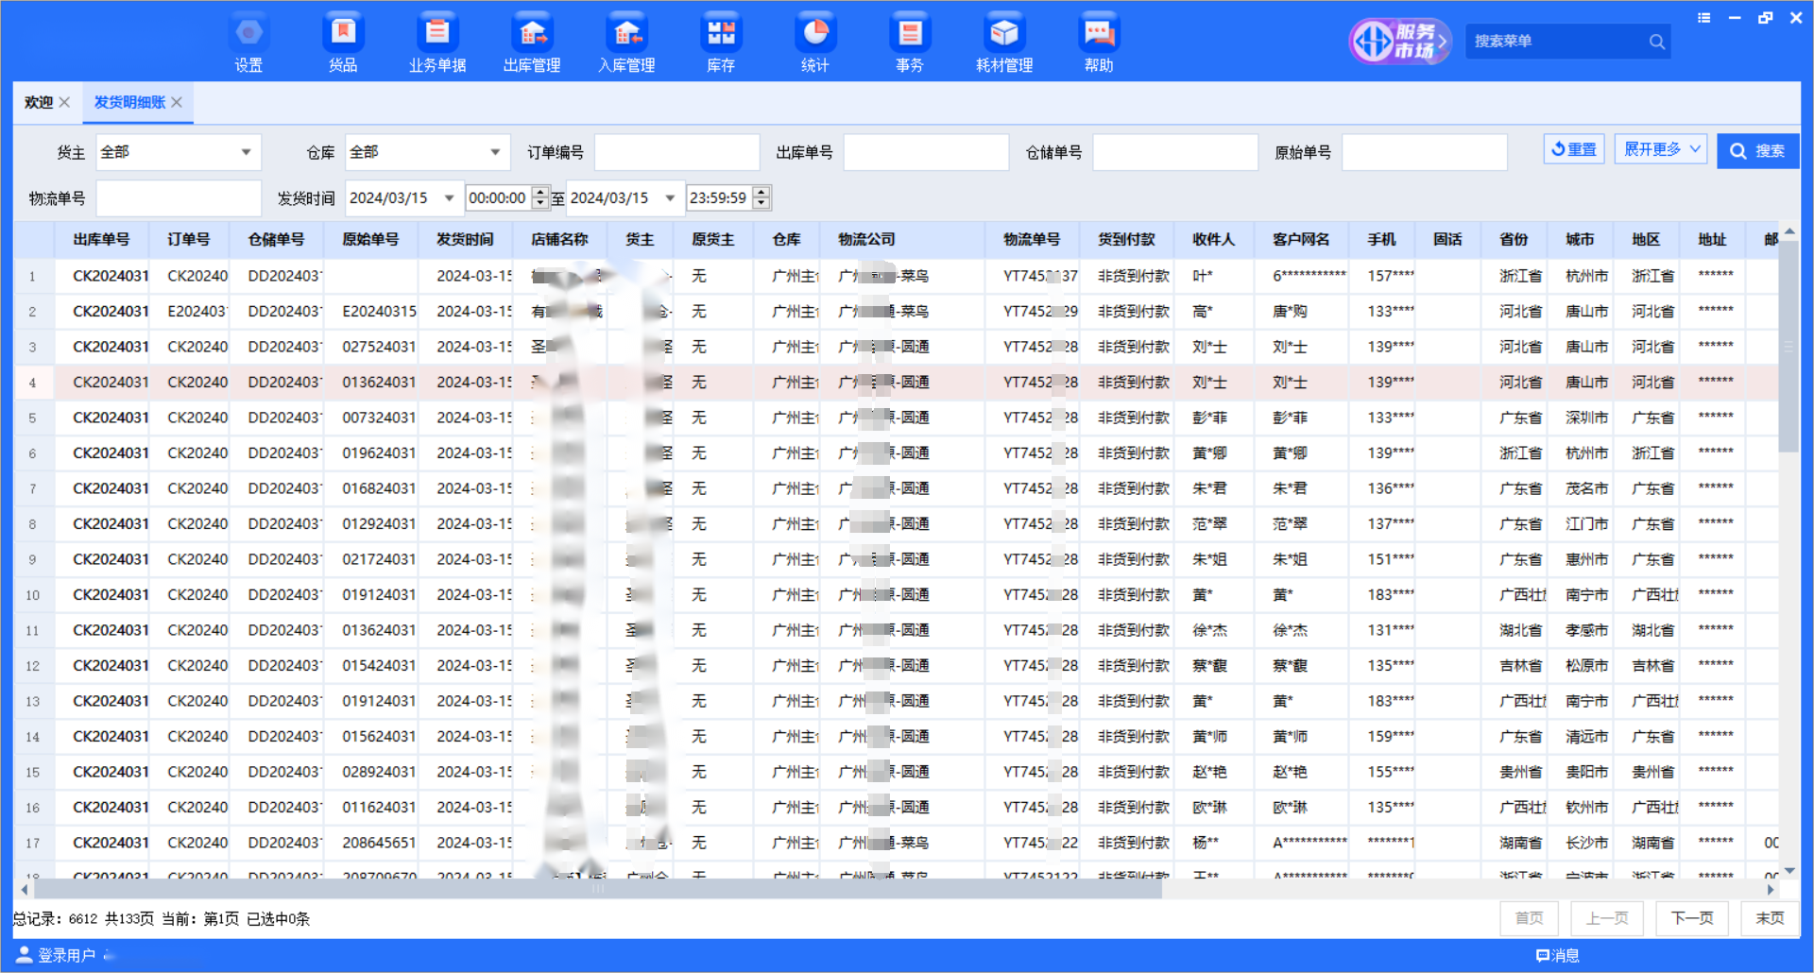Open the 库存 inventory toolbar icon
1814x973 pixels.
tap(721, 43)
